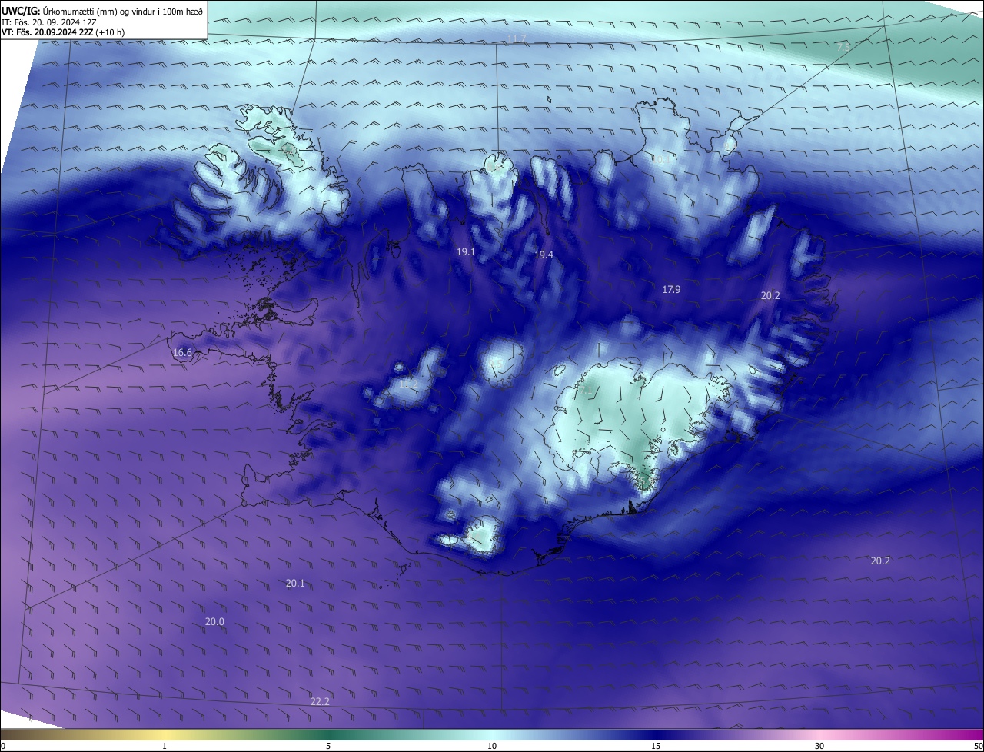The image size is (984, 752).
Task: Click the 14.2 value label on the map
Action: (x=409, y=384)
